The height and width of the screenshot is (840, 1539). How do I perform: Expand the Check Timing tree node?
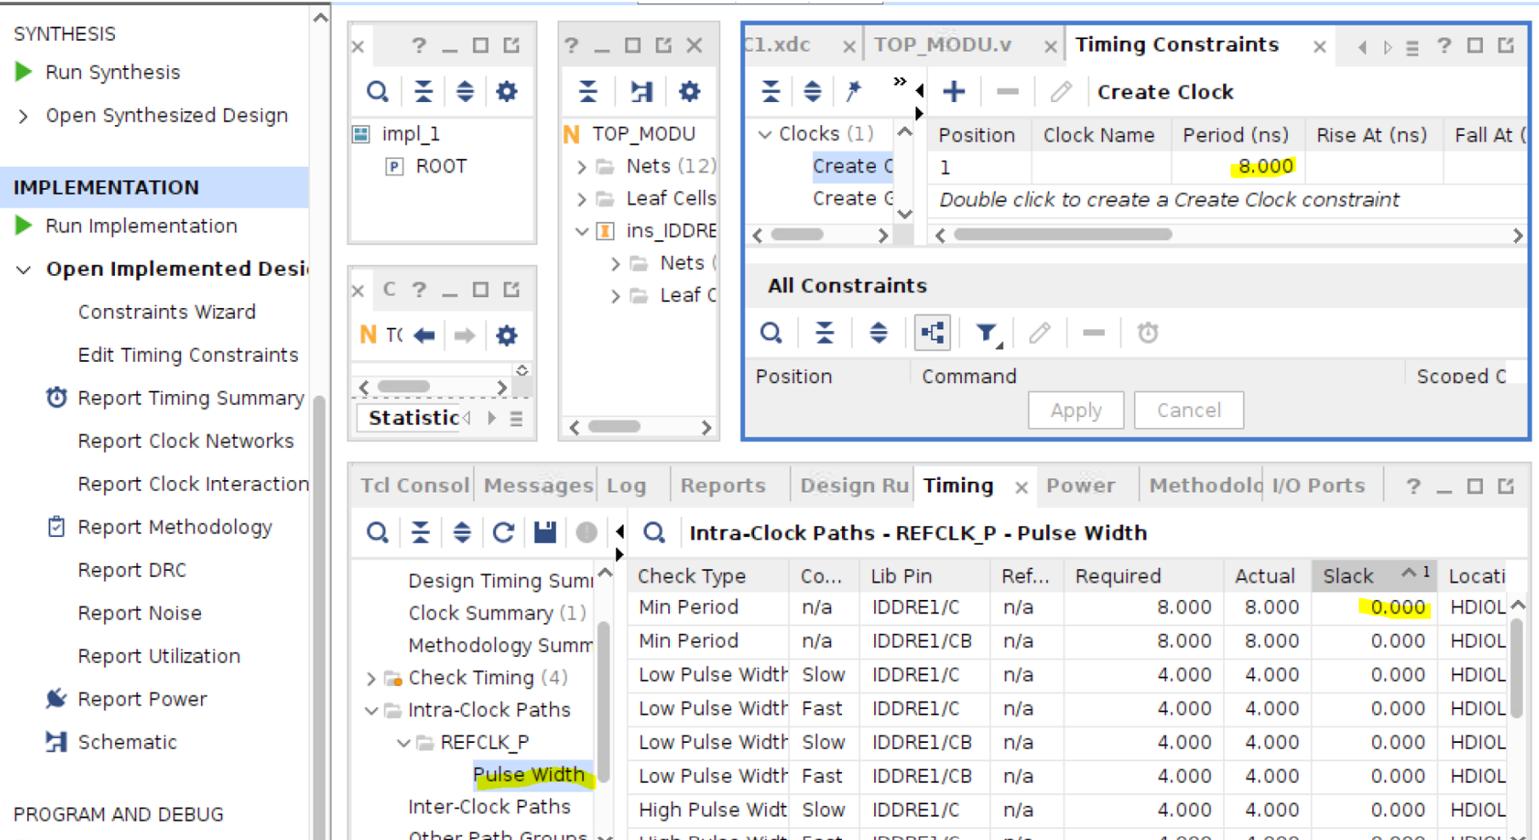coord(371,678)
